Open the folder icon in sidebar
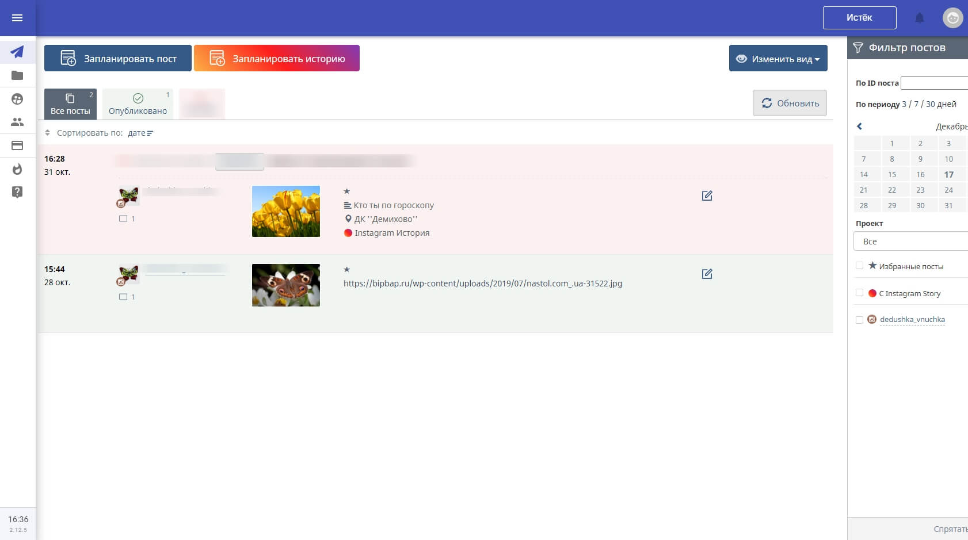The width and height of the screenshot is (968, 540). pos(17,75)
